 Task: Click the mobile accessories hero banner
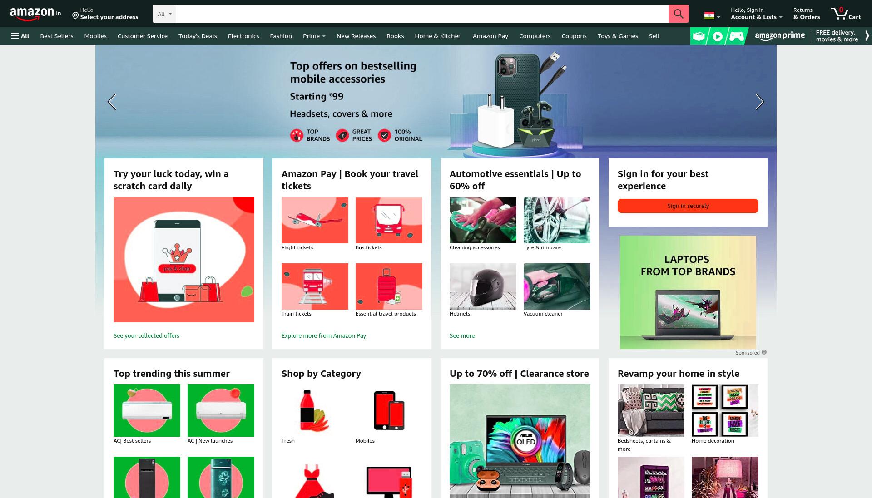[x=436, y=102]
